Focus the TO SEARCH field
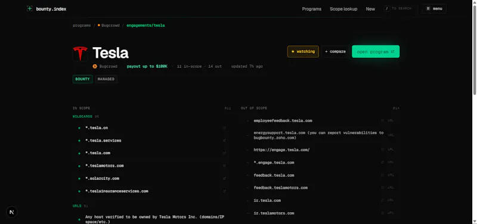477x224 pixels. pos(398,8)
